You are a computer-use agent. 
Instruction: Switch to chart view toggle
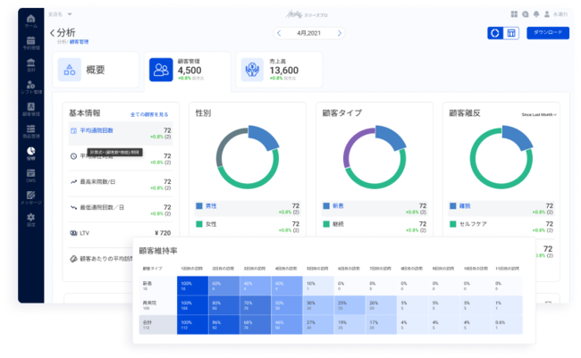coord(495,33)
